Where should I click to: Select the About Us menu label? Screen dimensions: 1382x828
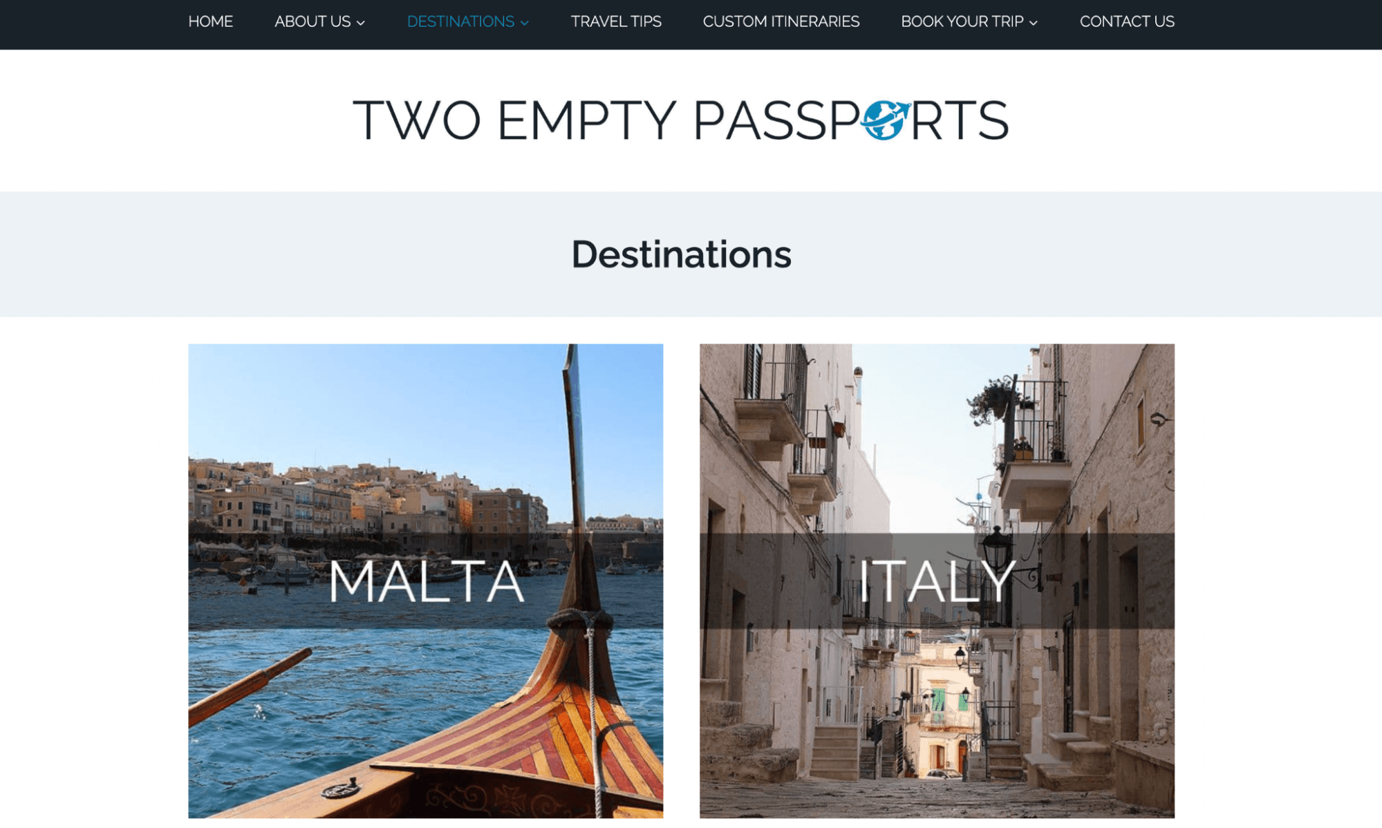coord(312,21)
